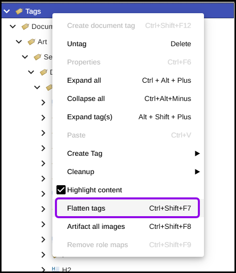Image resolution: width=236 pixels, height=273 pixels.
Task: Collapse the Document tag node
Action: 13,26
